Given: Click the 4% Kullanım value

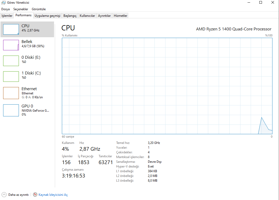Looking at the screenshot, I should 65,149.
